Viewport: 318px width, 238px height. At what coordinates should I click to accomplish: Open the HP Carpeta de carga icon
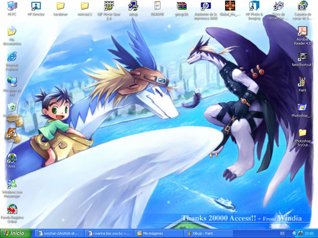coord(303,6)
